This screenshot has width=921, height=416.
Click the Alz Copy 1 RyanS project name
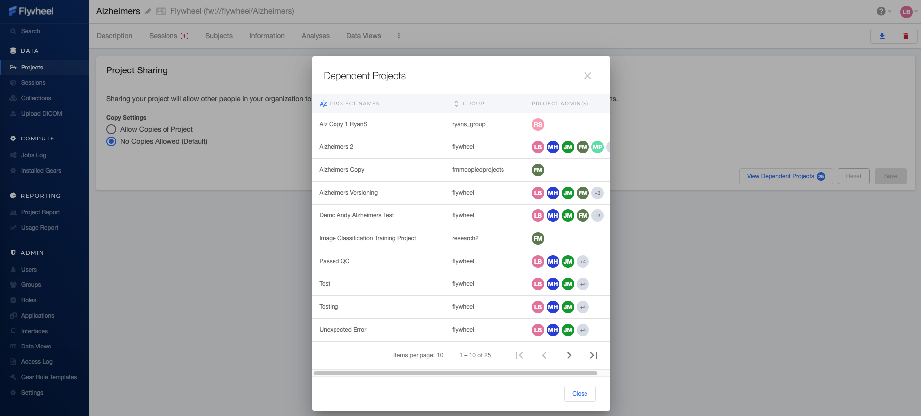coord(343,124)
